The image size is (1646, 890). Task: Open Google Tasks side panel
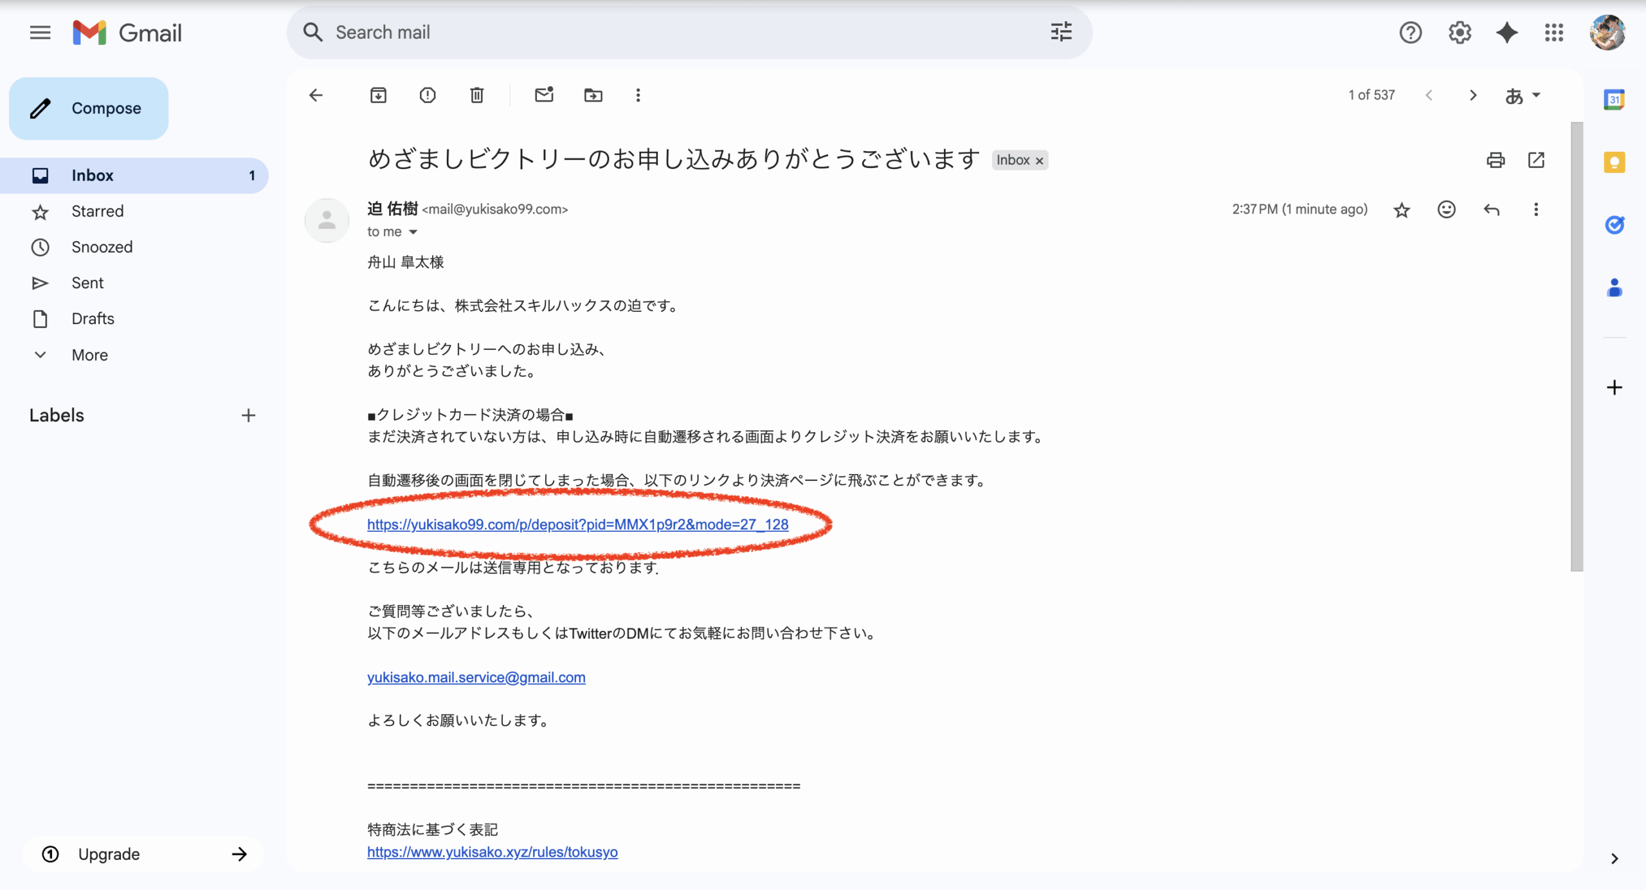1614,224
